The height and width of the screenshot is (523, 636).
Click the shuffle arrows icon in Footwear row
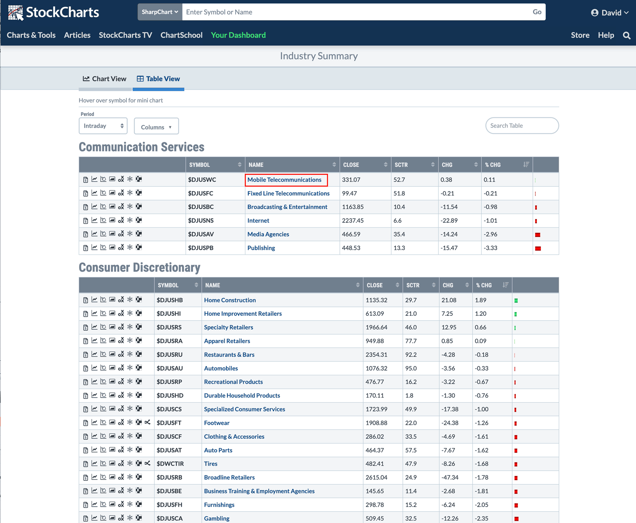click(148, 422)
